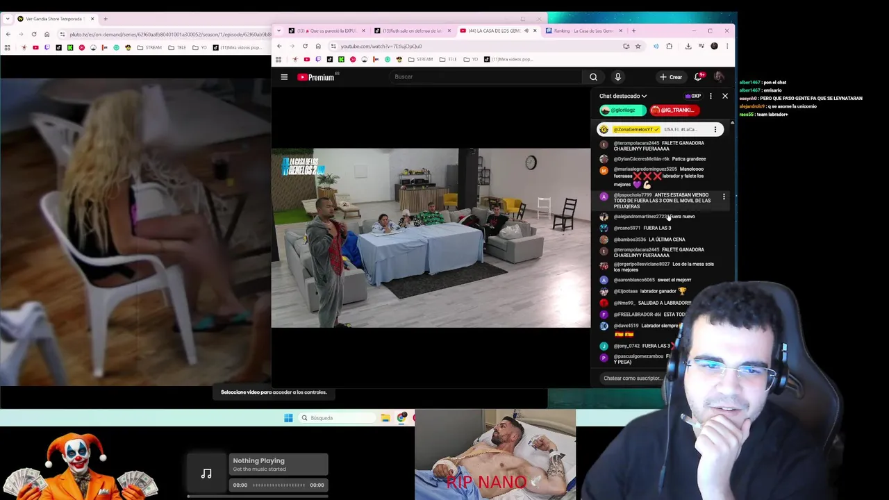Close the Ver Gandia Shore tab

pos(92,19)
